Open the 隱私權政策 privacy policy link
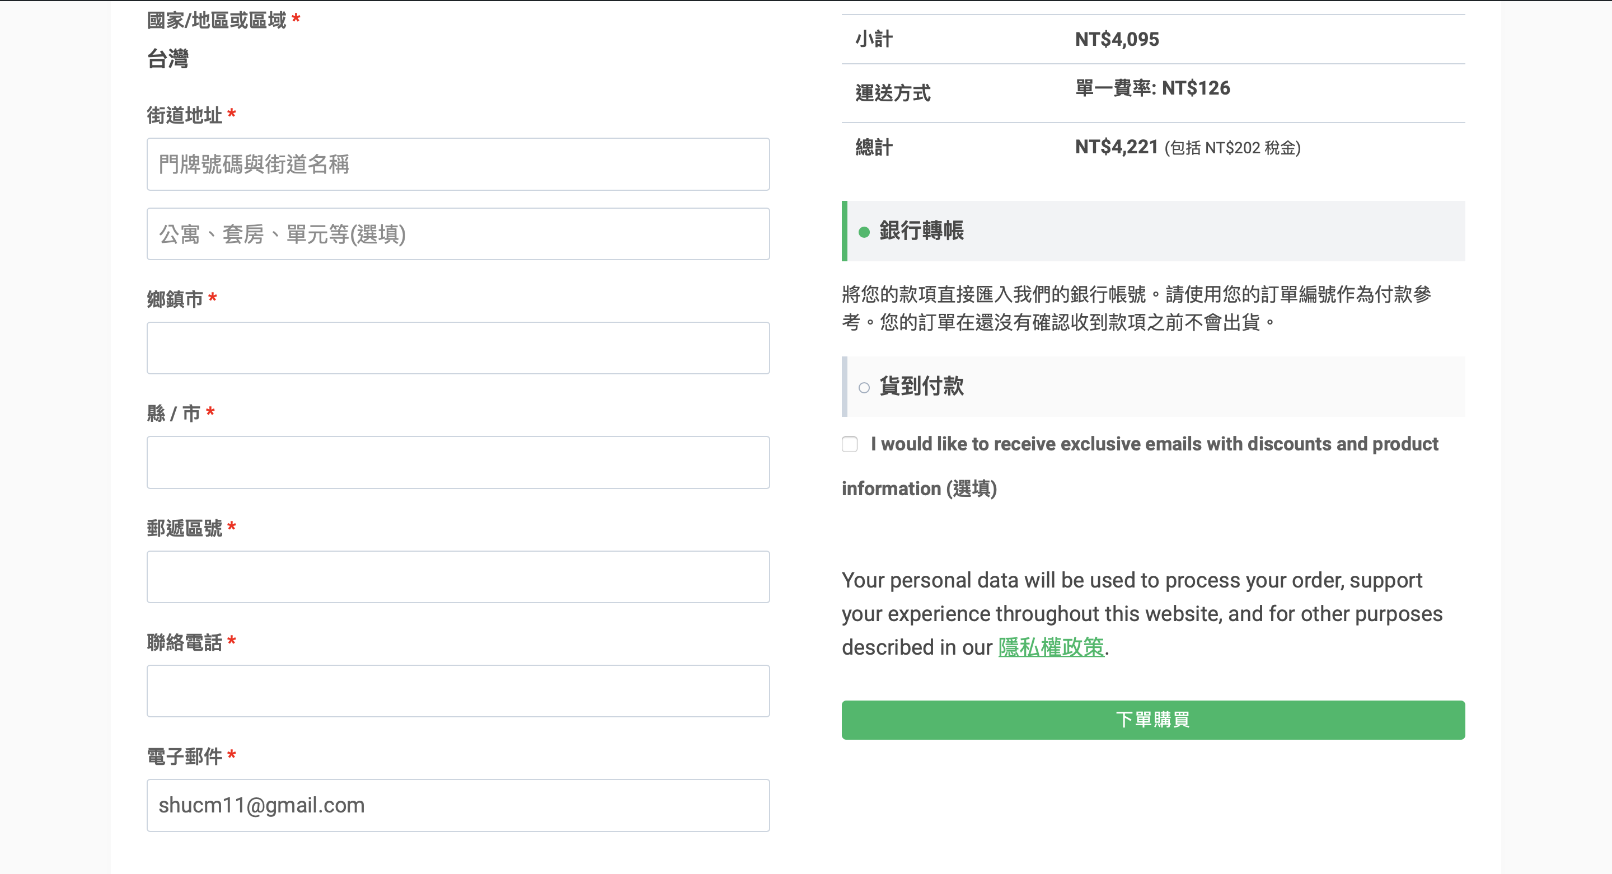Image resolution: width=1612 pixels, height=874 pixels. click(1051, 647)
